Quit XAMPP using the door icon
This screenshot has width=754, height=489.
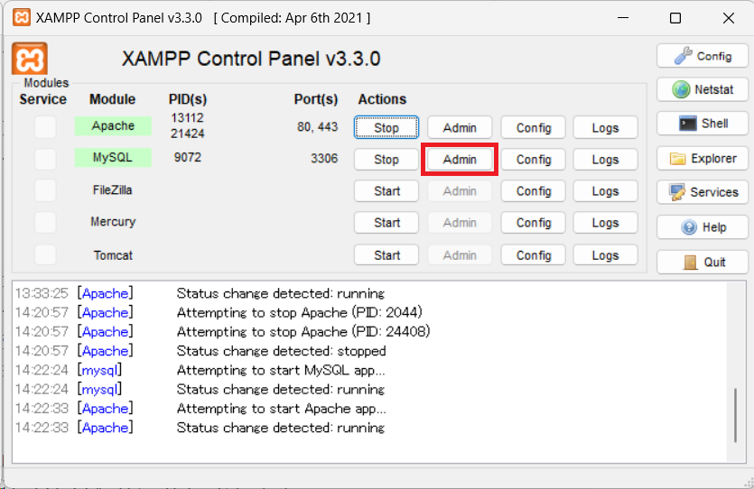[x=702, y=262]
